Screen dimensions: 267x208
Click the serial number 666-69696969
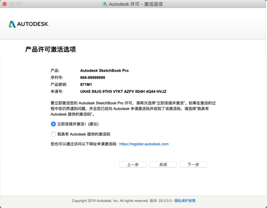[x=93, y=78]
